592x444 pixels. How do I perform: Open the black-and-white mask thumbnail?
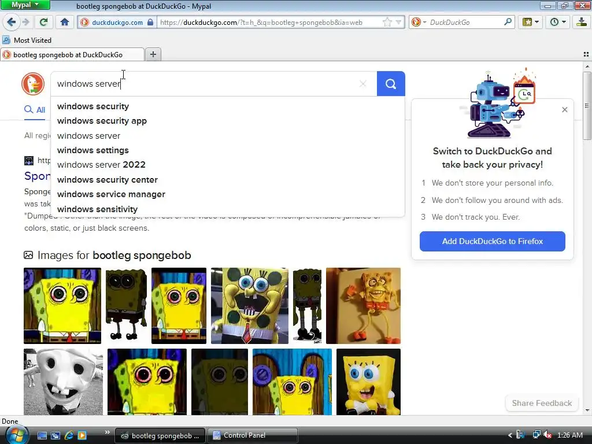coord(63,382)
